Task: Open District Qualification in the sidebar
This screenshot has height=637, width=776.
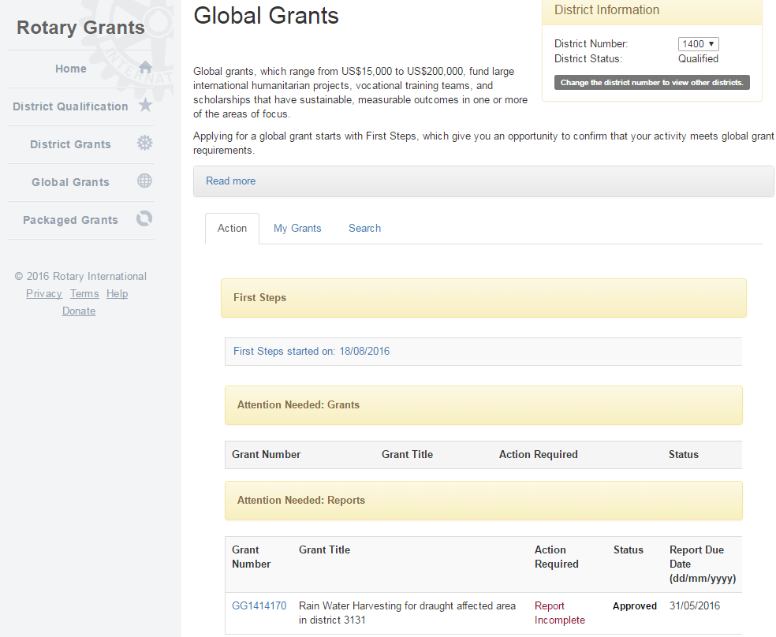Action: [70, 106]
